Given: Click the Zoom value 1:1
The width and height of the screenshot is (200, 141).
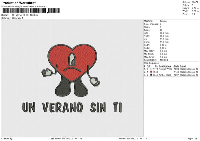Looking at the screenshot, I should point(193,14).
